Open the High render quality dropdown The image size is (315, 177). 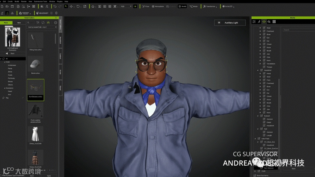[x=126, y=6]
